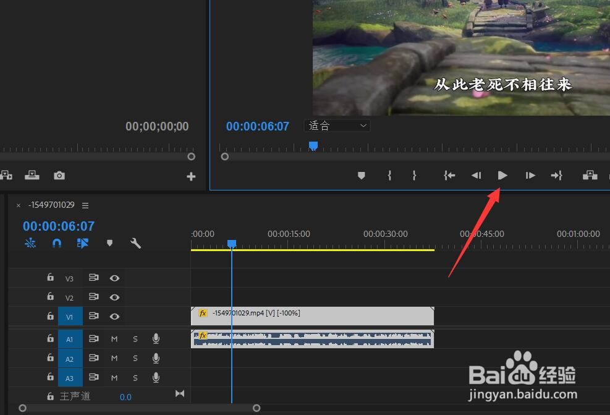Image resolution: width=610 pixels, height=415 pixels.
Task: Select video clip -1549701029.mp4 [V]
Action: 312,316
